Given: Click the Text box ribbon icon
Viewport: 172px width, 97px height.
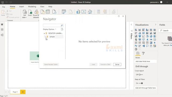Looking at the screenshot, I should pyautogui.click(x=84, y=12).
